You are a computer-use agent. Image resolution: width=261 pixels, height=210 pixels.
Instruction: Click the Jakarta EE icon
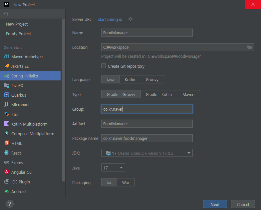click(7, 66)
